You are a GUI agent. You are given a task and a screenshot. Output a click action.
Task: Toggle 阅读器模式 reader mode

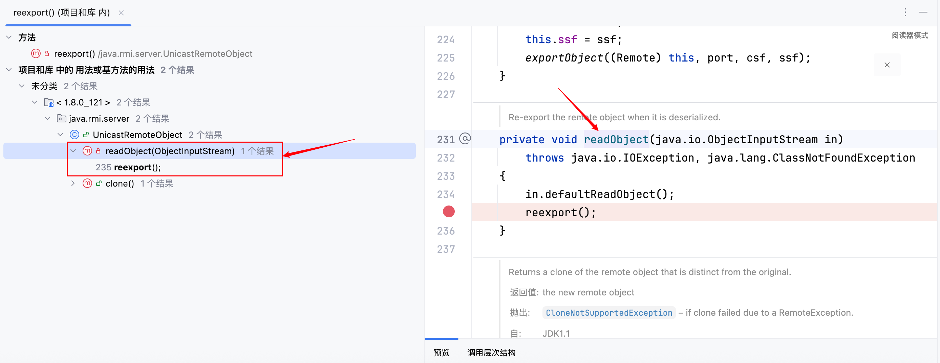pos(909,35)
